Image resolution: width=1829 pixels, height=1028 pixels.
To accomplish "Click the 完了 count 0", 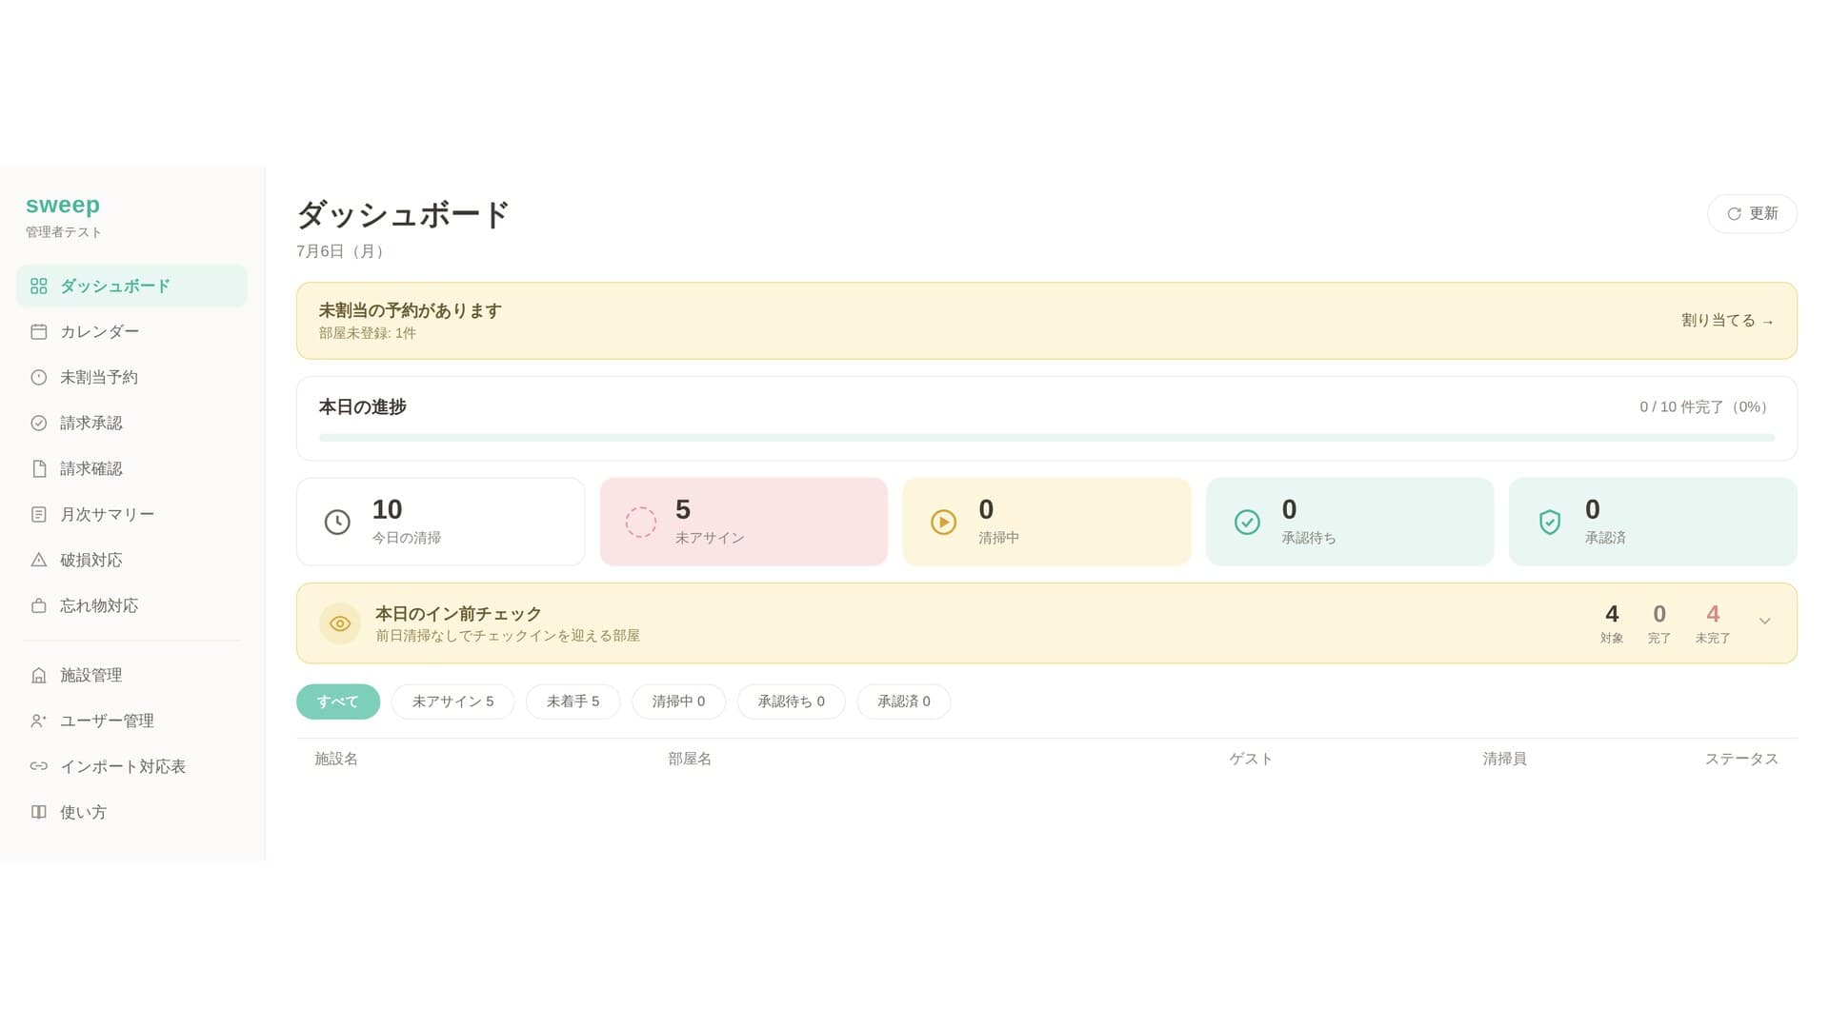I will [x=1659, y=614].
